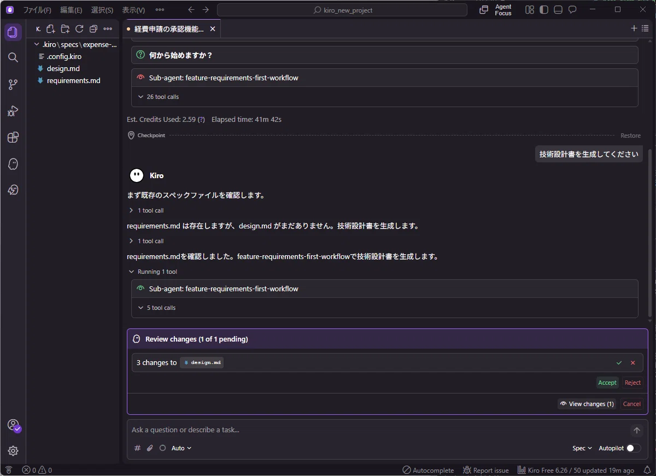
Task: Toggle the primary sidebar visibility
Action: click(544, 10)
